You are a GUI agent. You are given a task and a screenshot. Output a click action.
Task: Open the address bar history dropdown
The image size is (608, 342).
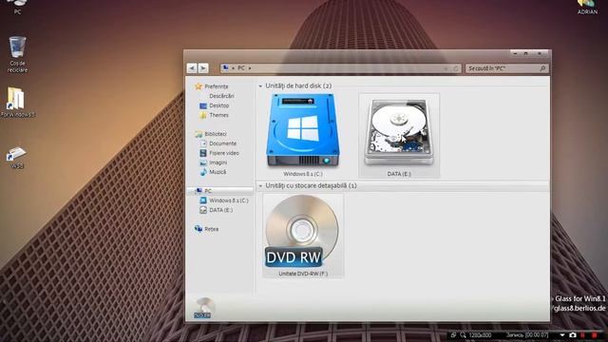click(446, 68)
